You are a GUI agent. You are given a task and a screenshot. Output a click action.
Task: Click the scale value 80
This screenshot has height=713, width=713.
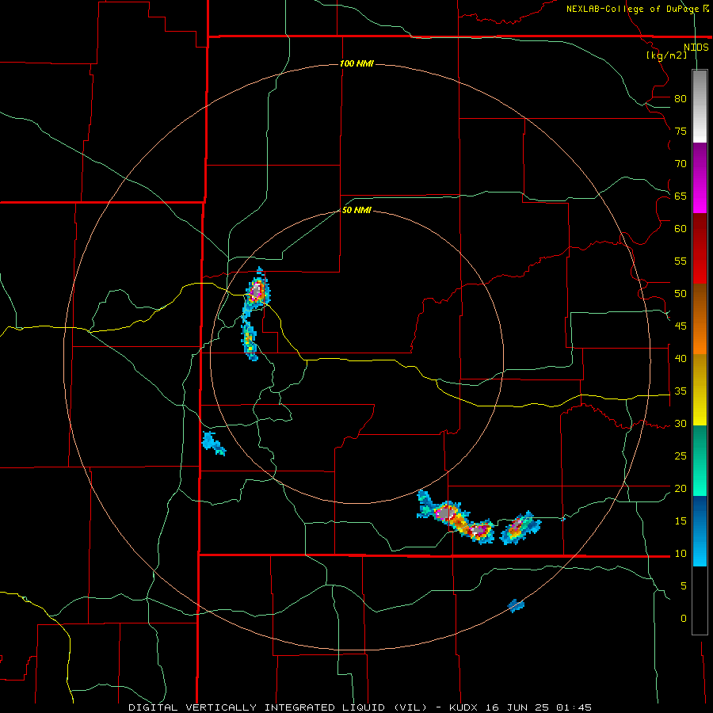681,99
